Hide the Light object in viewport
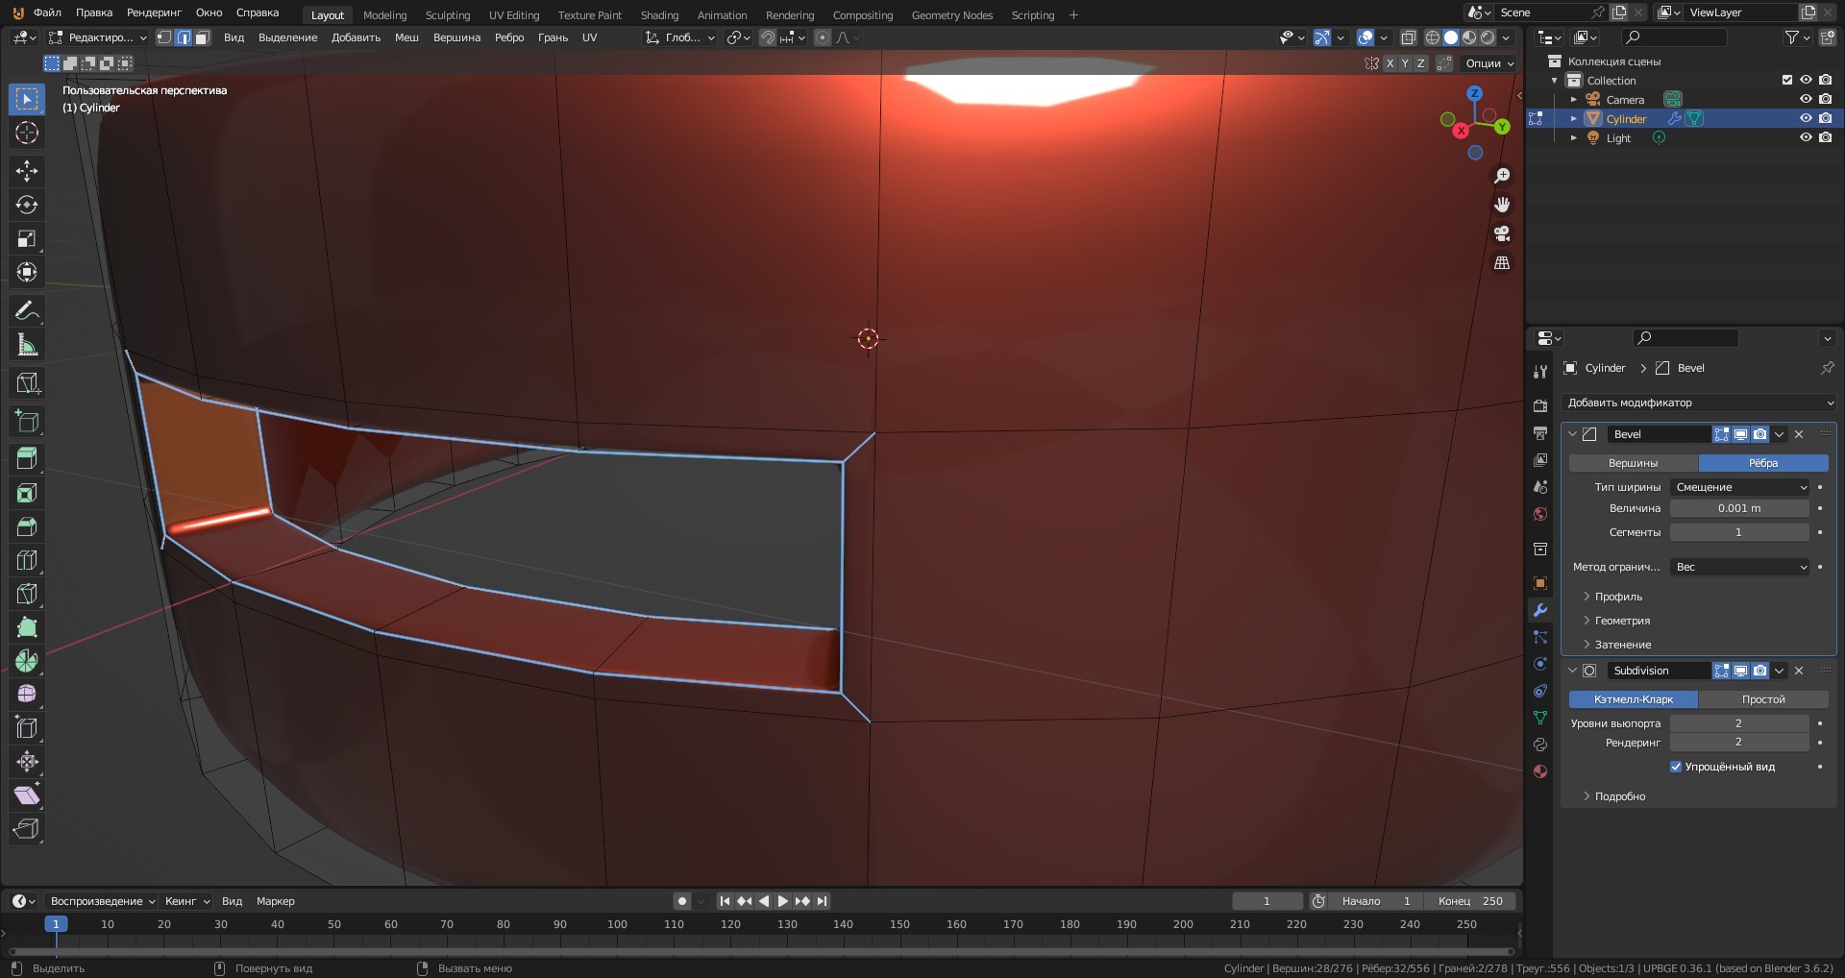This screenshot has width=1845, height=978. pyautogui.click(x=1806, y=138)
